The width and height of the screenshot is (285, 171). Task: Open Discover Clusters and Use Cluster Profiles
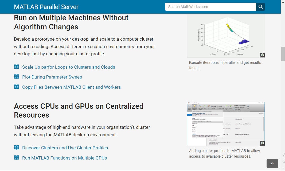point(65,148)
